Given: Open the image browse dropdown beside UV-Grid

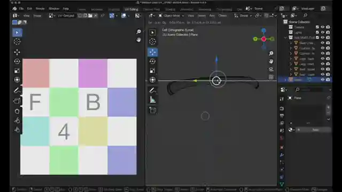Looking at the screenshot, I should pos(52,15).
